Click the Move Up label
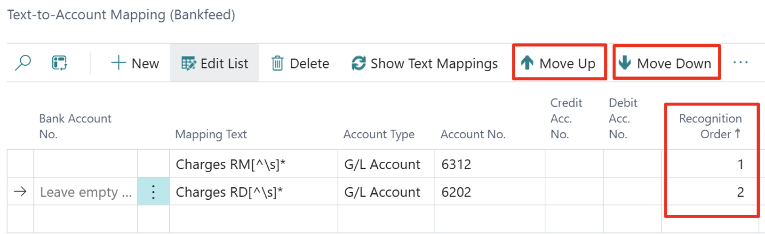Image resolution: width=765 pixels, height=234 pixels. pyautogui.click(x=567, y=64)
